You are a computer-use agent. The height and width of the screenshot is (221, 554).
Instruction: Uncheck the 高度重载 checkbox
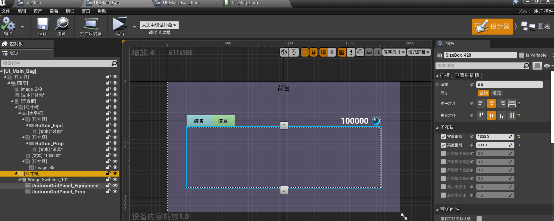point(443,145)
